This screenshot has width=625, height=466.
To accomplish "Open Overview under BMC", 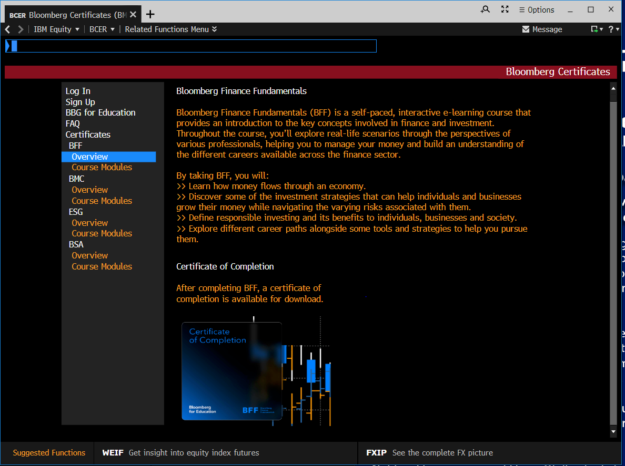I will [x=89, y=190].
